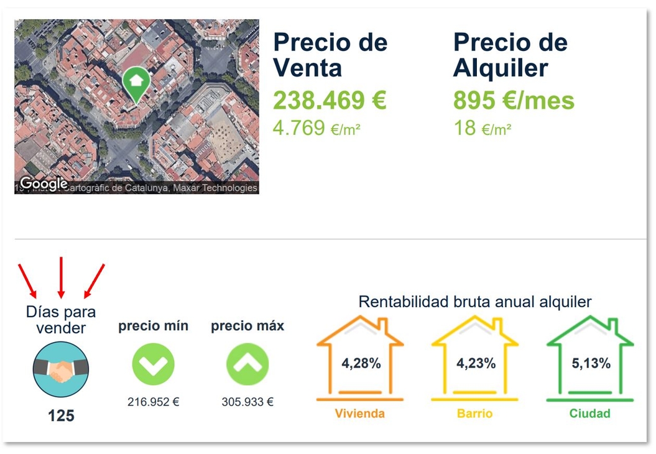
Task: Click the Días para vender label
Action: pos(61,320)
